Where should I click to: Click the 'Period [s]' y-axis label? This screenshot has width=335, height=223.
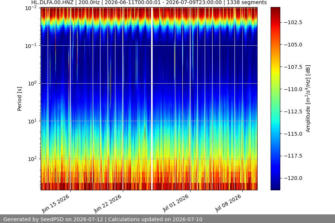tap(19, 99)
